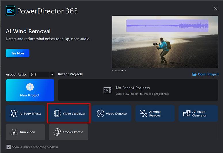This screenshot has width=223, height=153.
Task: Uncheck Show launcher after closing program
Action: pos(9,147)
